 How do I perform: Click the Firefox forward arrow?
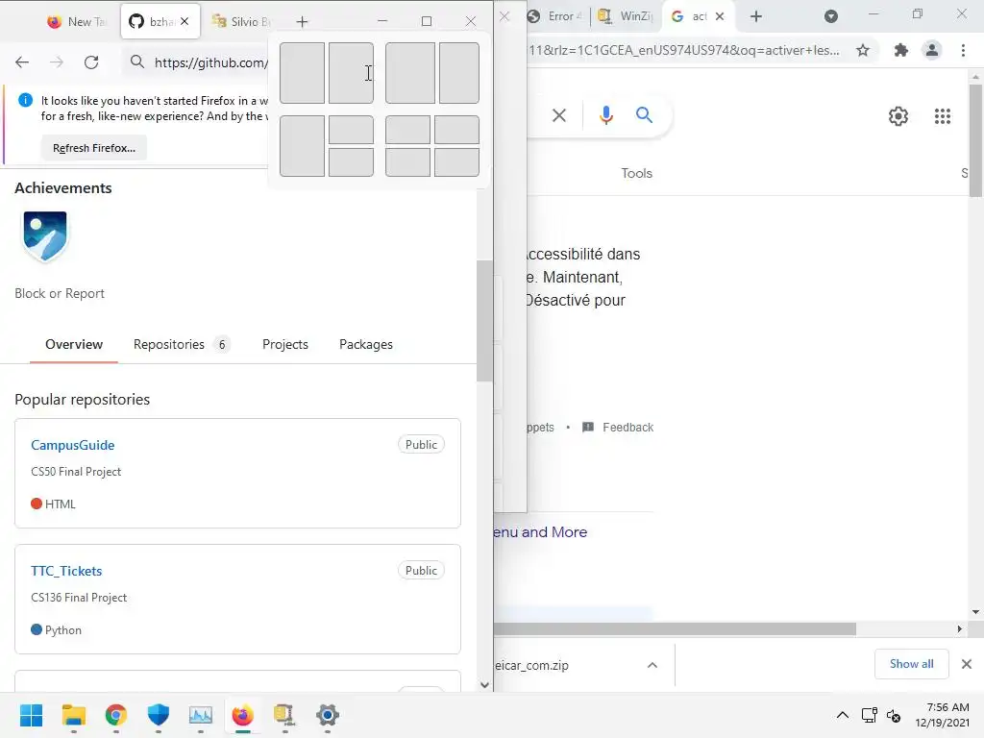(x=57, y=62)
